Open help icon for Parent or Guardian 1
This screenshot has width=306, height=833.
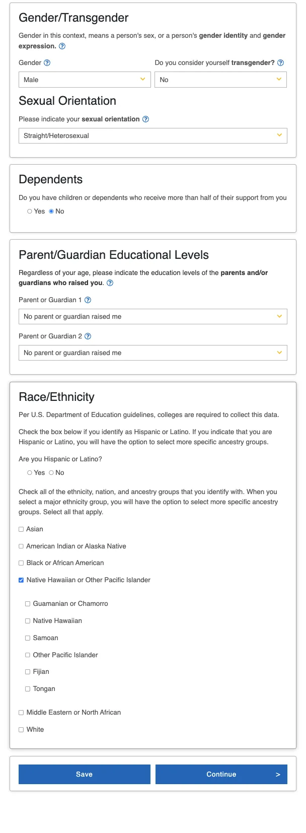(88, 300)
